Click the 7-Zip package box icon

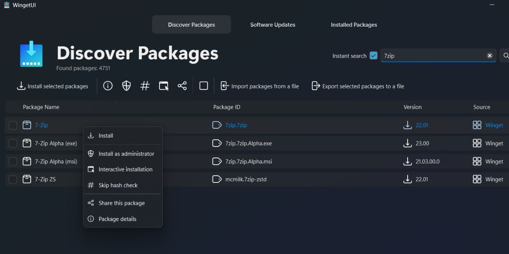[27, 125]
